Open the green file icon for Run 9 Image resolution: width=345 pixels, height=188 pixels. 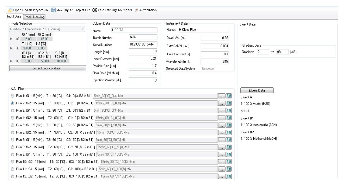[x=229, y=154]
